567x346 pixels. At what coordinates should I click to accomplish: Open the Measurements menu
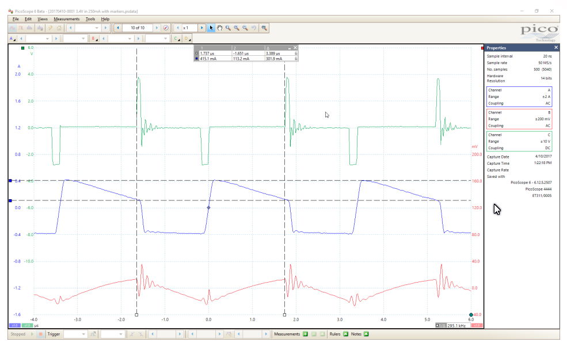(66, 19)
